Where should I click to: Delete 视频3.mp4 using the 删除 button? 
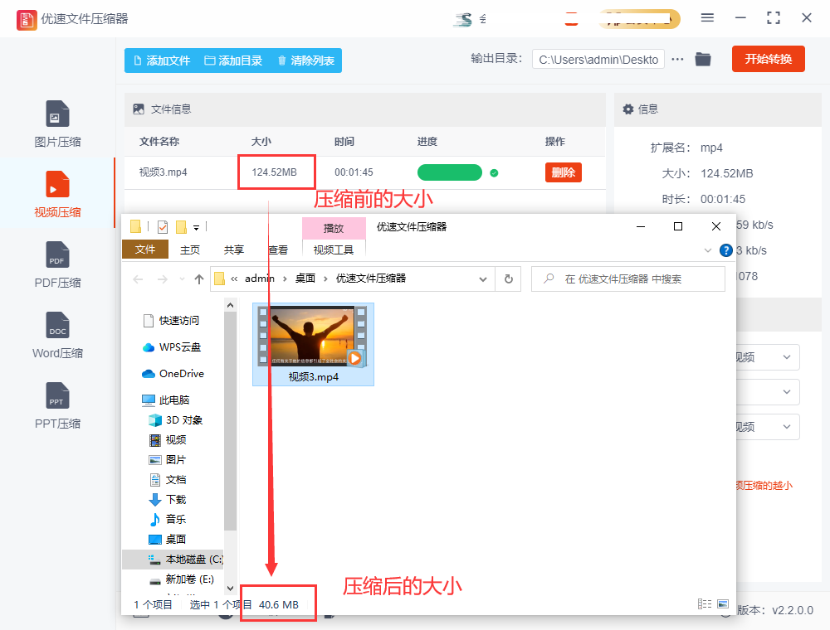563,172
